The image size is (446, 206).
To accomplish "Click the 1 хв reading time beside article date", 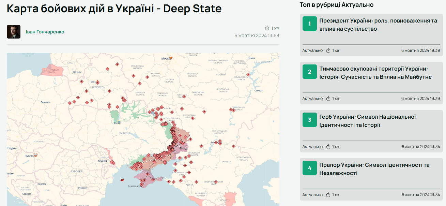I will (x=275, y=28).
